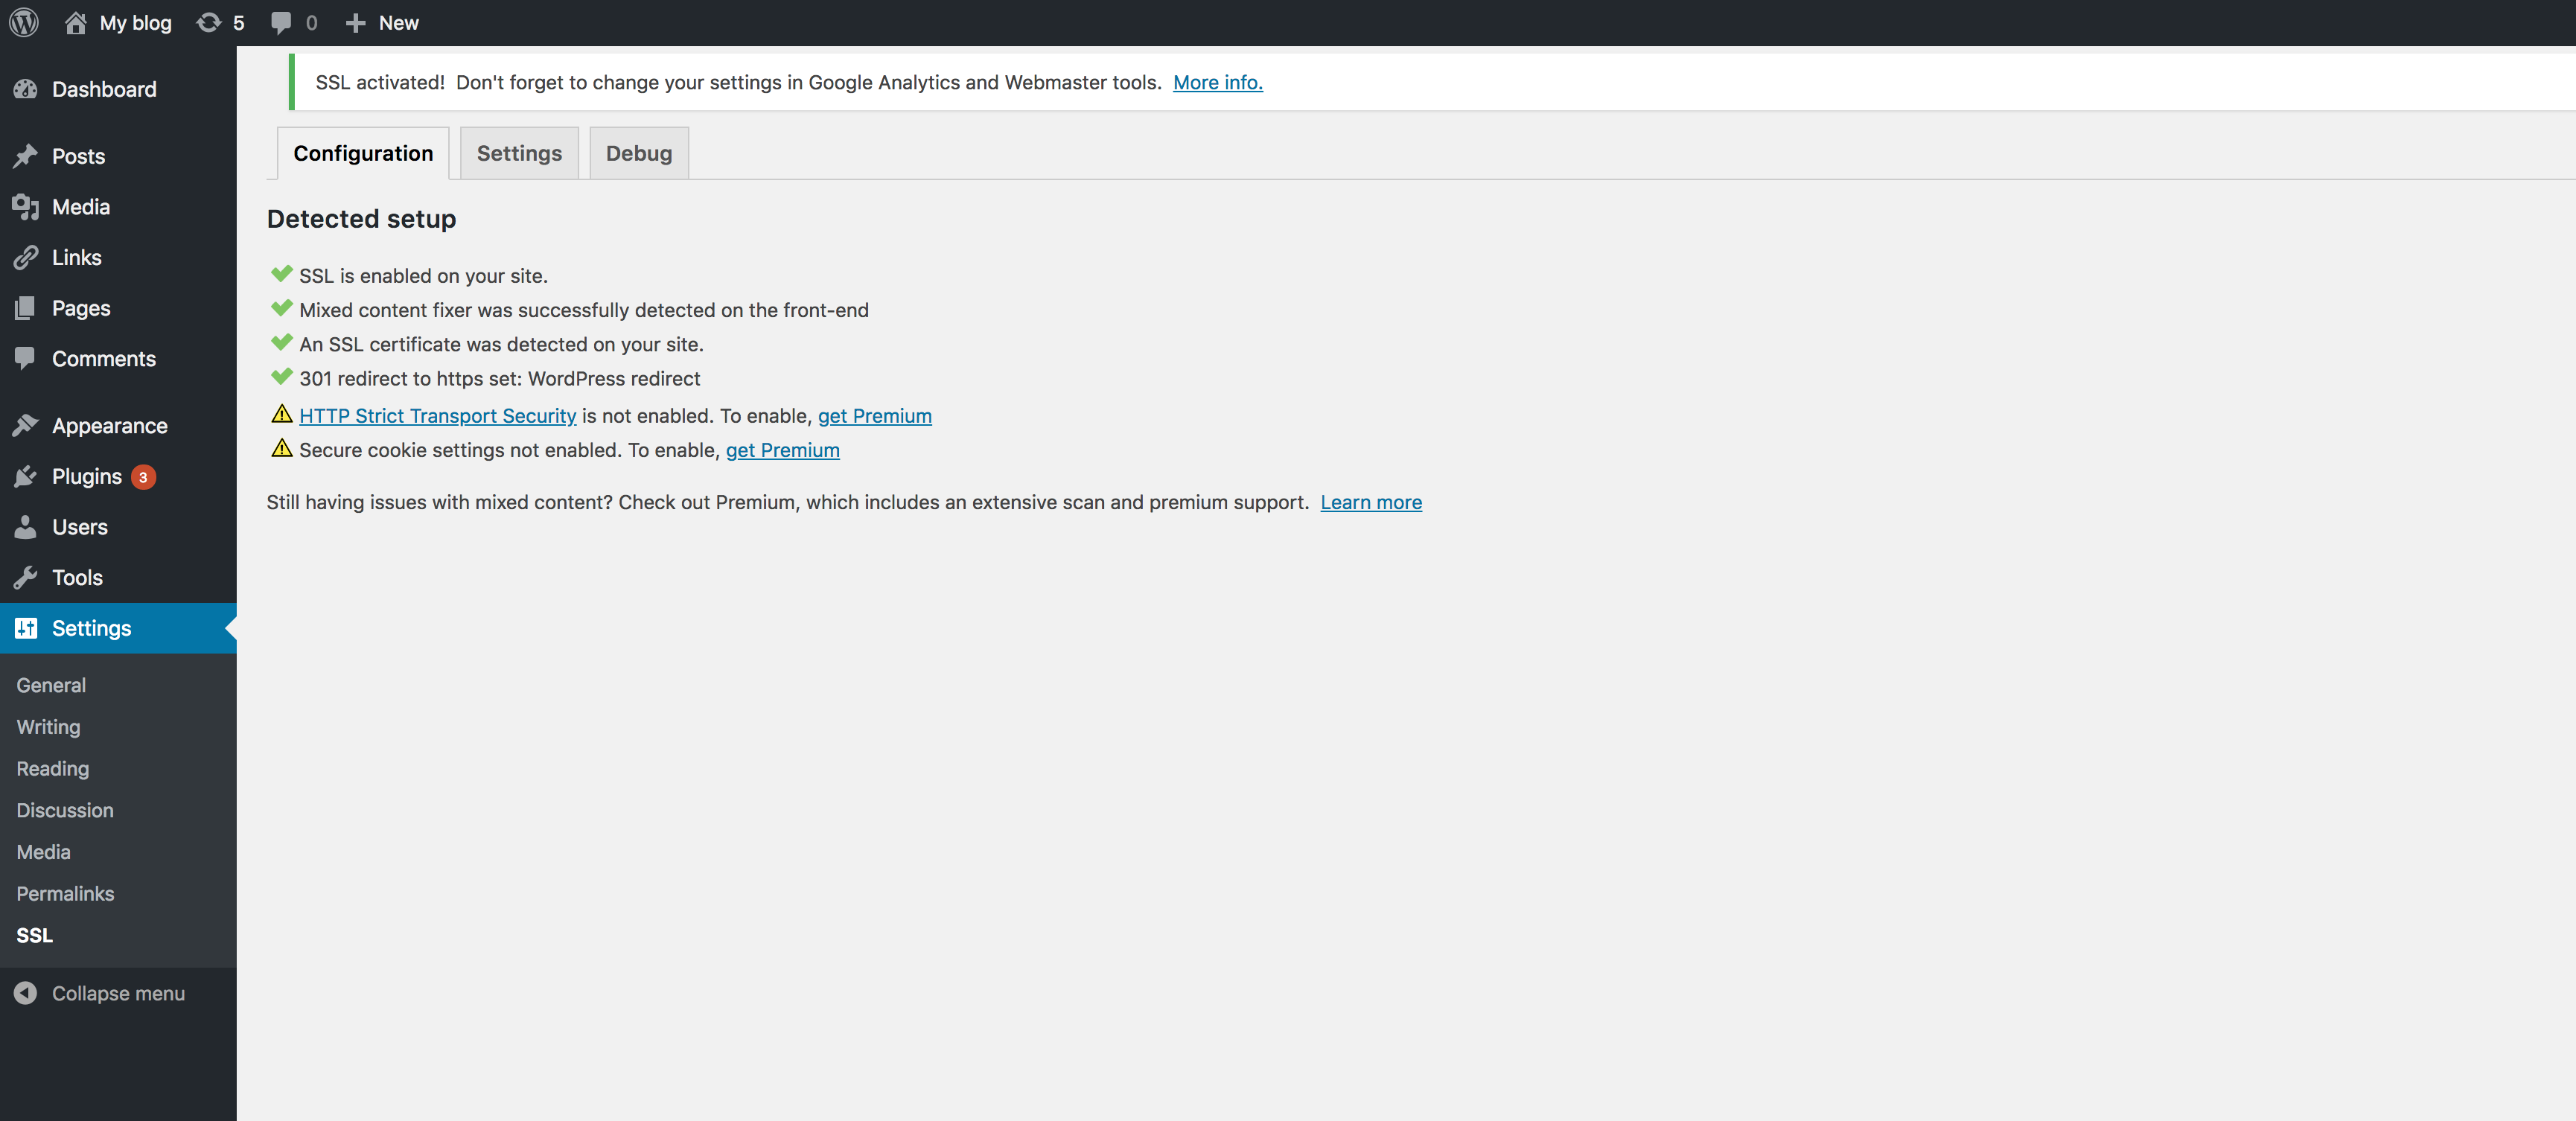Open the Media library menu item
2576x1121 pixels.
80,207
